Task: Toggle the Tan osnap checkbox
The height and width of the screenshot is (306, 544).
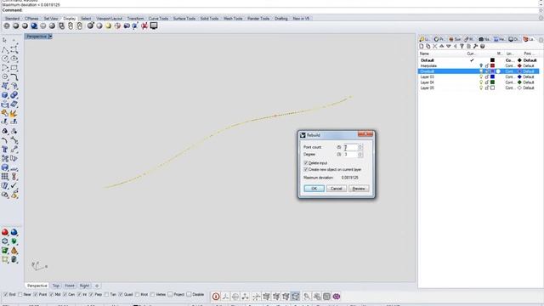Action: 106,294
